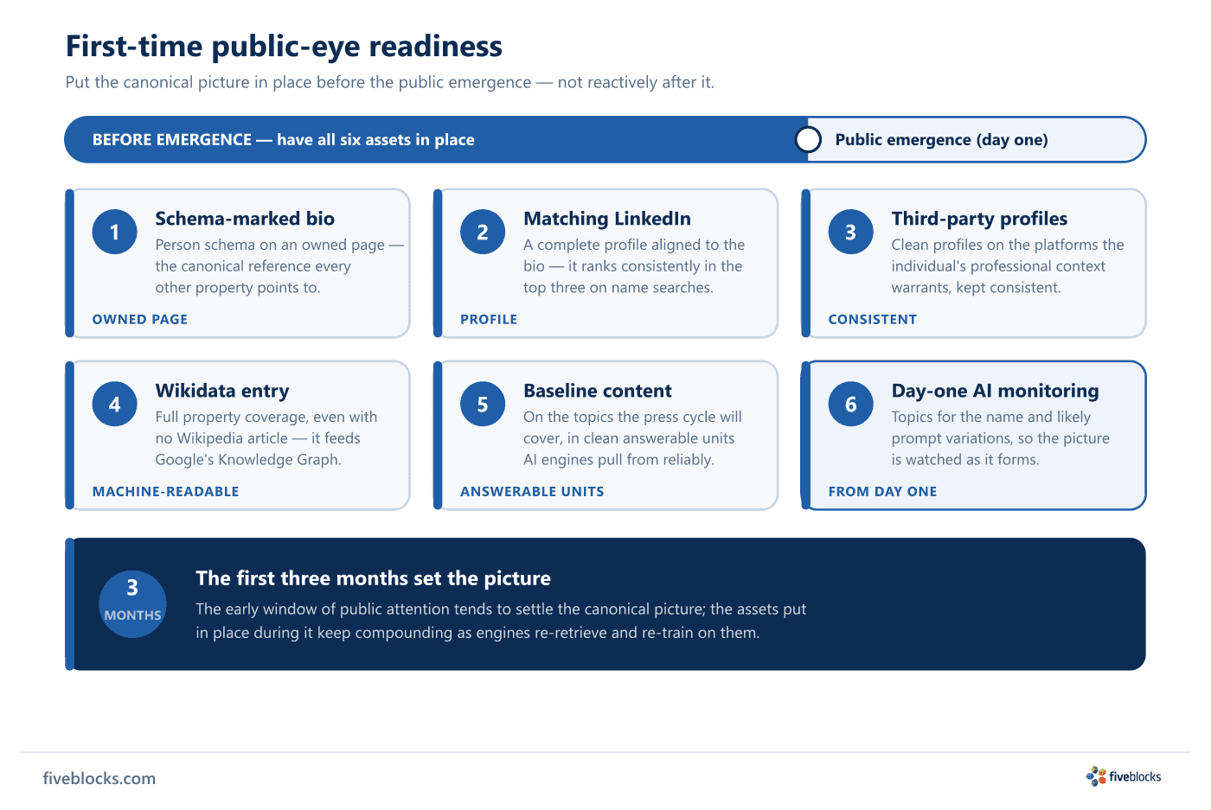
Task: Click the number 4 Wikidata badge
Action: click(114, 404)
